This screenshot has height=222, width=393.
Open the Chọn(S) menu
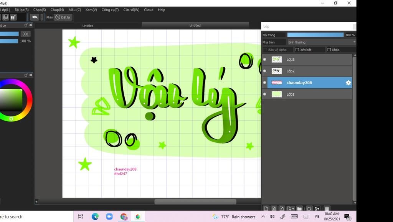coord(40,10)
